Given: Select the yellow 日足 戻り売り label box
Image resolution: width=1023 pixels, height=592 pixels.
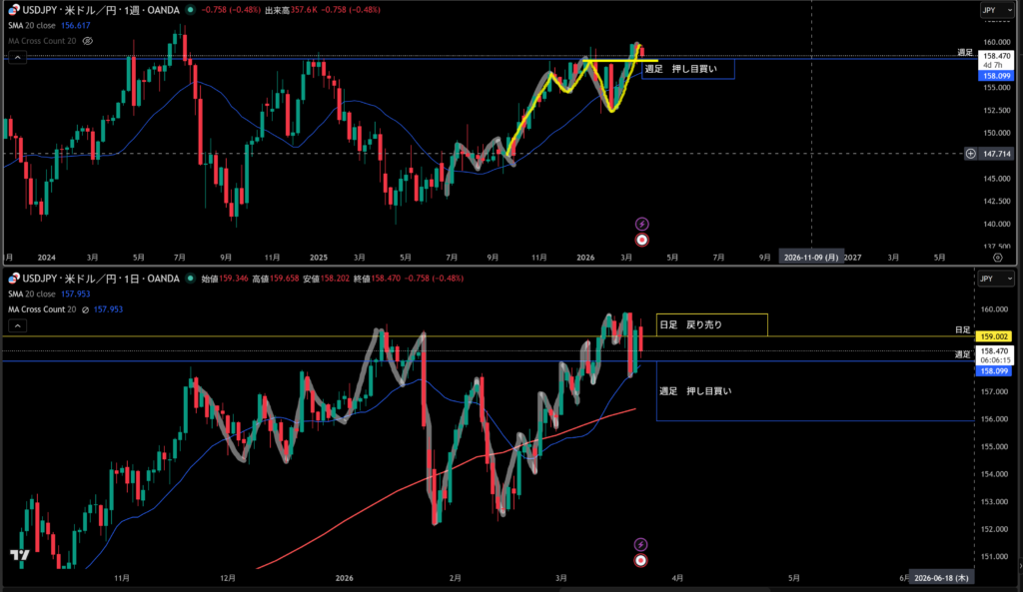Looking at the screenshot, I should [711, 324].
